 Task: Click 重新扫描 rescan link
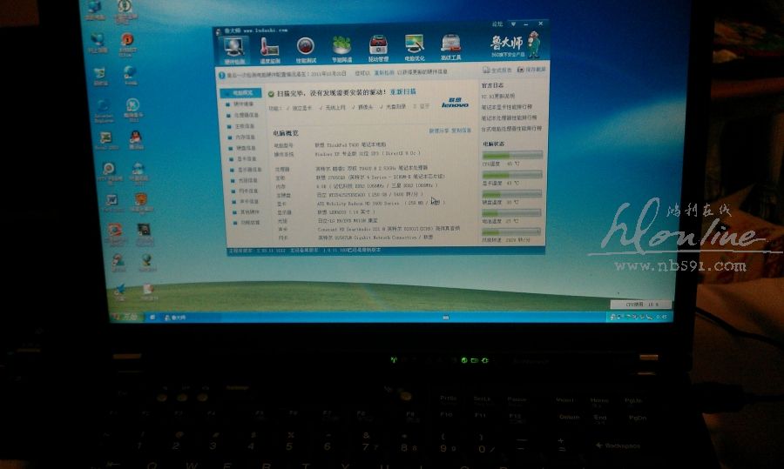point(402,91)
